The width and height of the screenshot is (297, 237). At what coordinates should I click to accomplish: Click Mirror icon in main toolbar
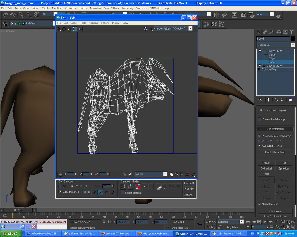216,15
